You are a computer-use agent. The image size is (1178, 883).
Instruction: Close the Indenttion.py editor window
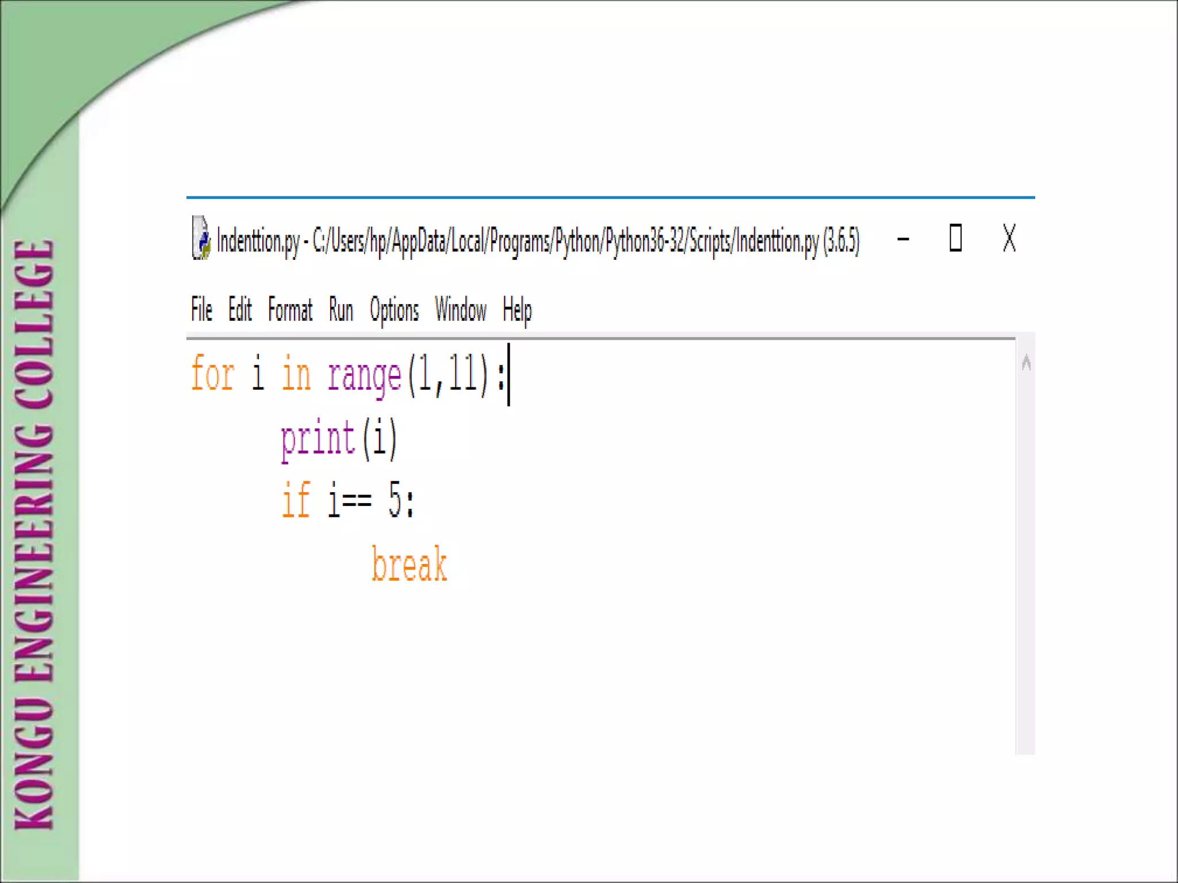pyautogui.click(x=1009, y=238)
